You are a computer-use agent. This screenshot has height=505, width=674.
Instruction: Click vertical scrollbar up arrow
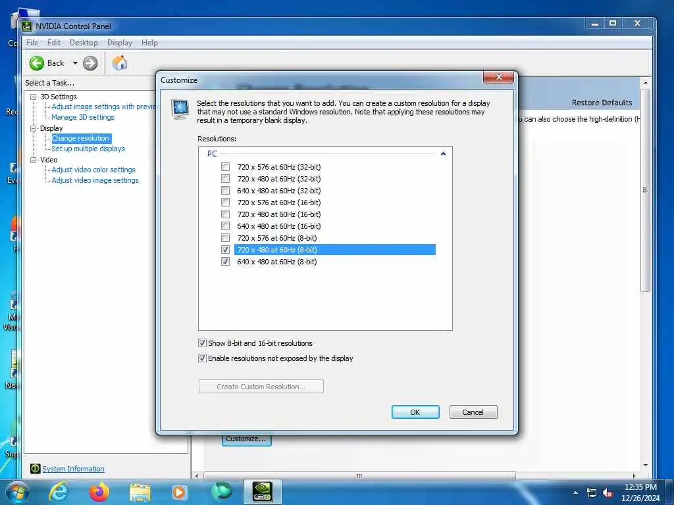[645, 82]
